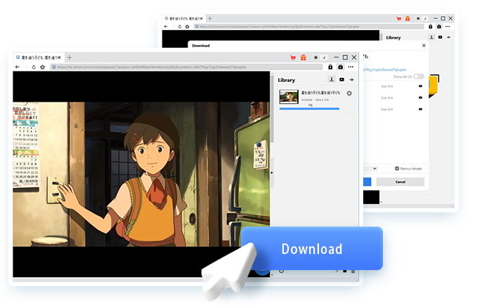Click the arrow icon in front Library header
The height and width of the screenshot is (308, 482).
pyautogui.click(x=351, y=79)
